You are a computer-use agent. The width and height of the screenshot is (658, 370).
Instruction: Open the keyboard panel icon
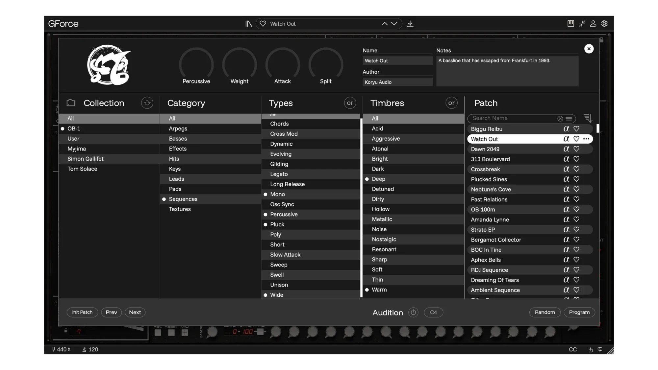pos(570,23)
